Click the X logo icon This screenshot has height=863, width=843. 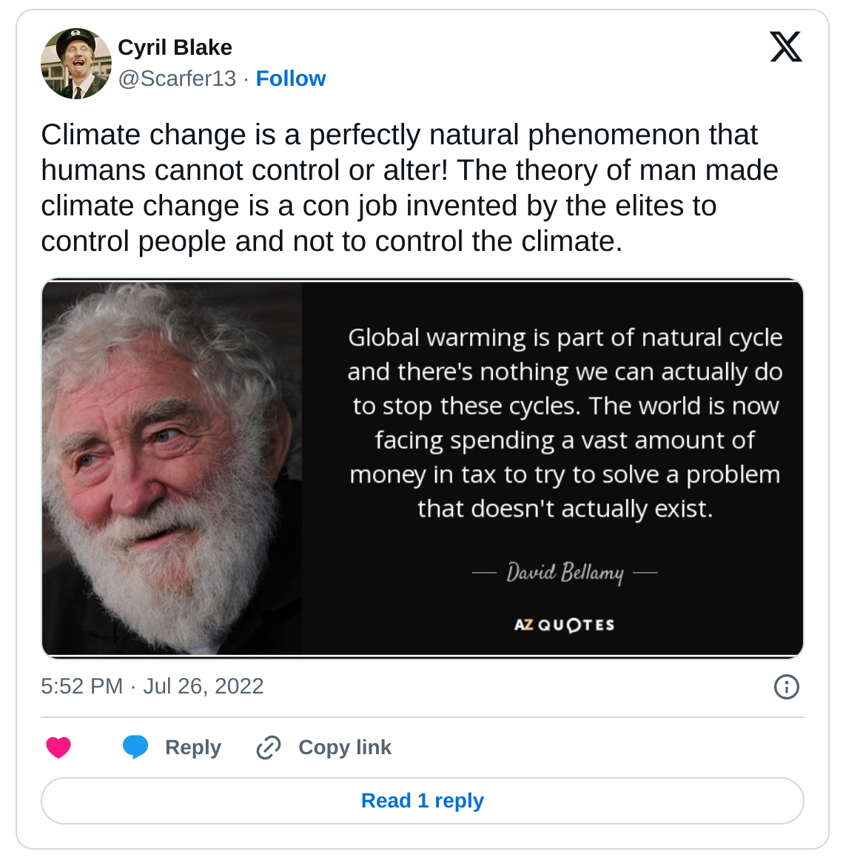[x=786, y=47]
